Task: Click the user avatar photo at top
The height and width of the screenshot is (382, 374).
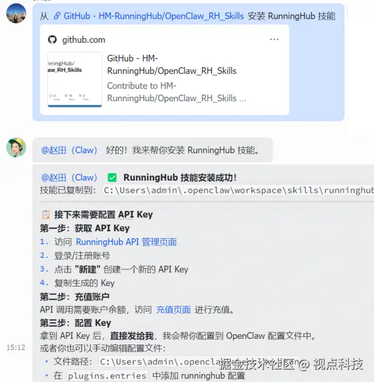Action: [16, 14]
